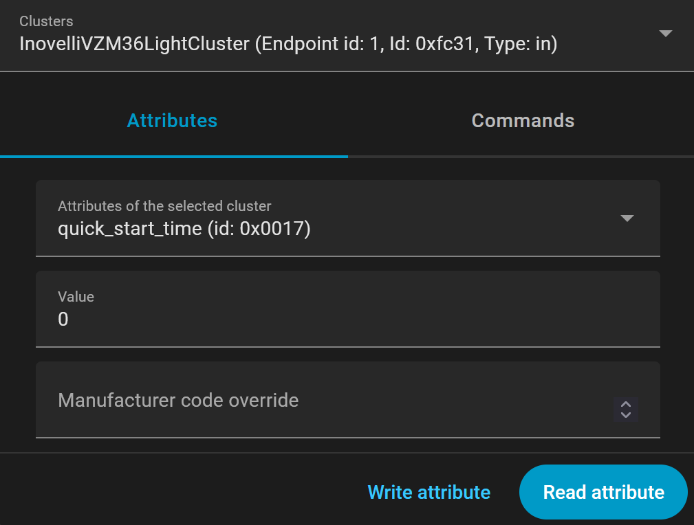Click the Value field label
The width and height of the screenshot is (694, 525).
coord(76,297)
